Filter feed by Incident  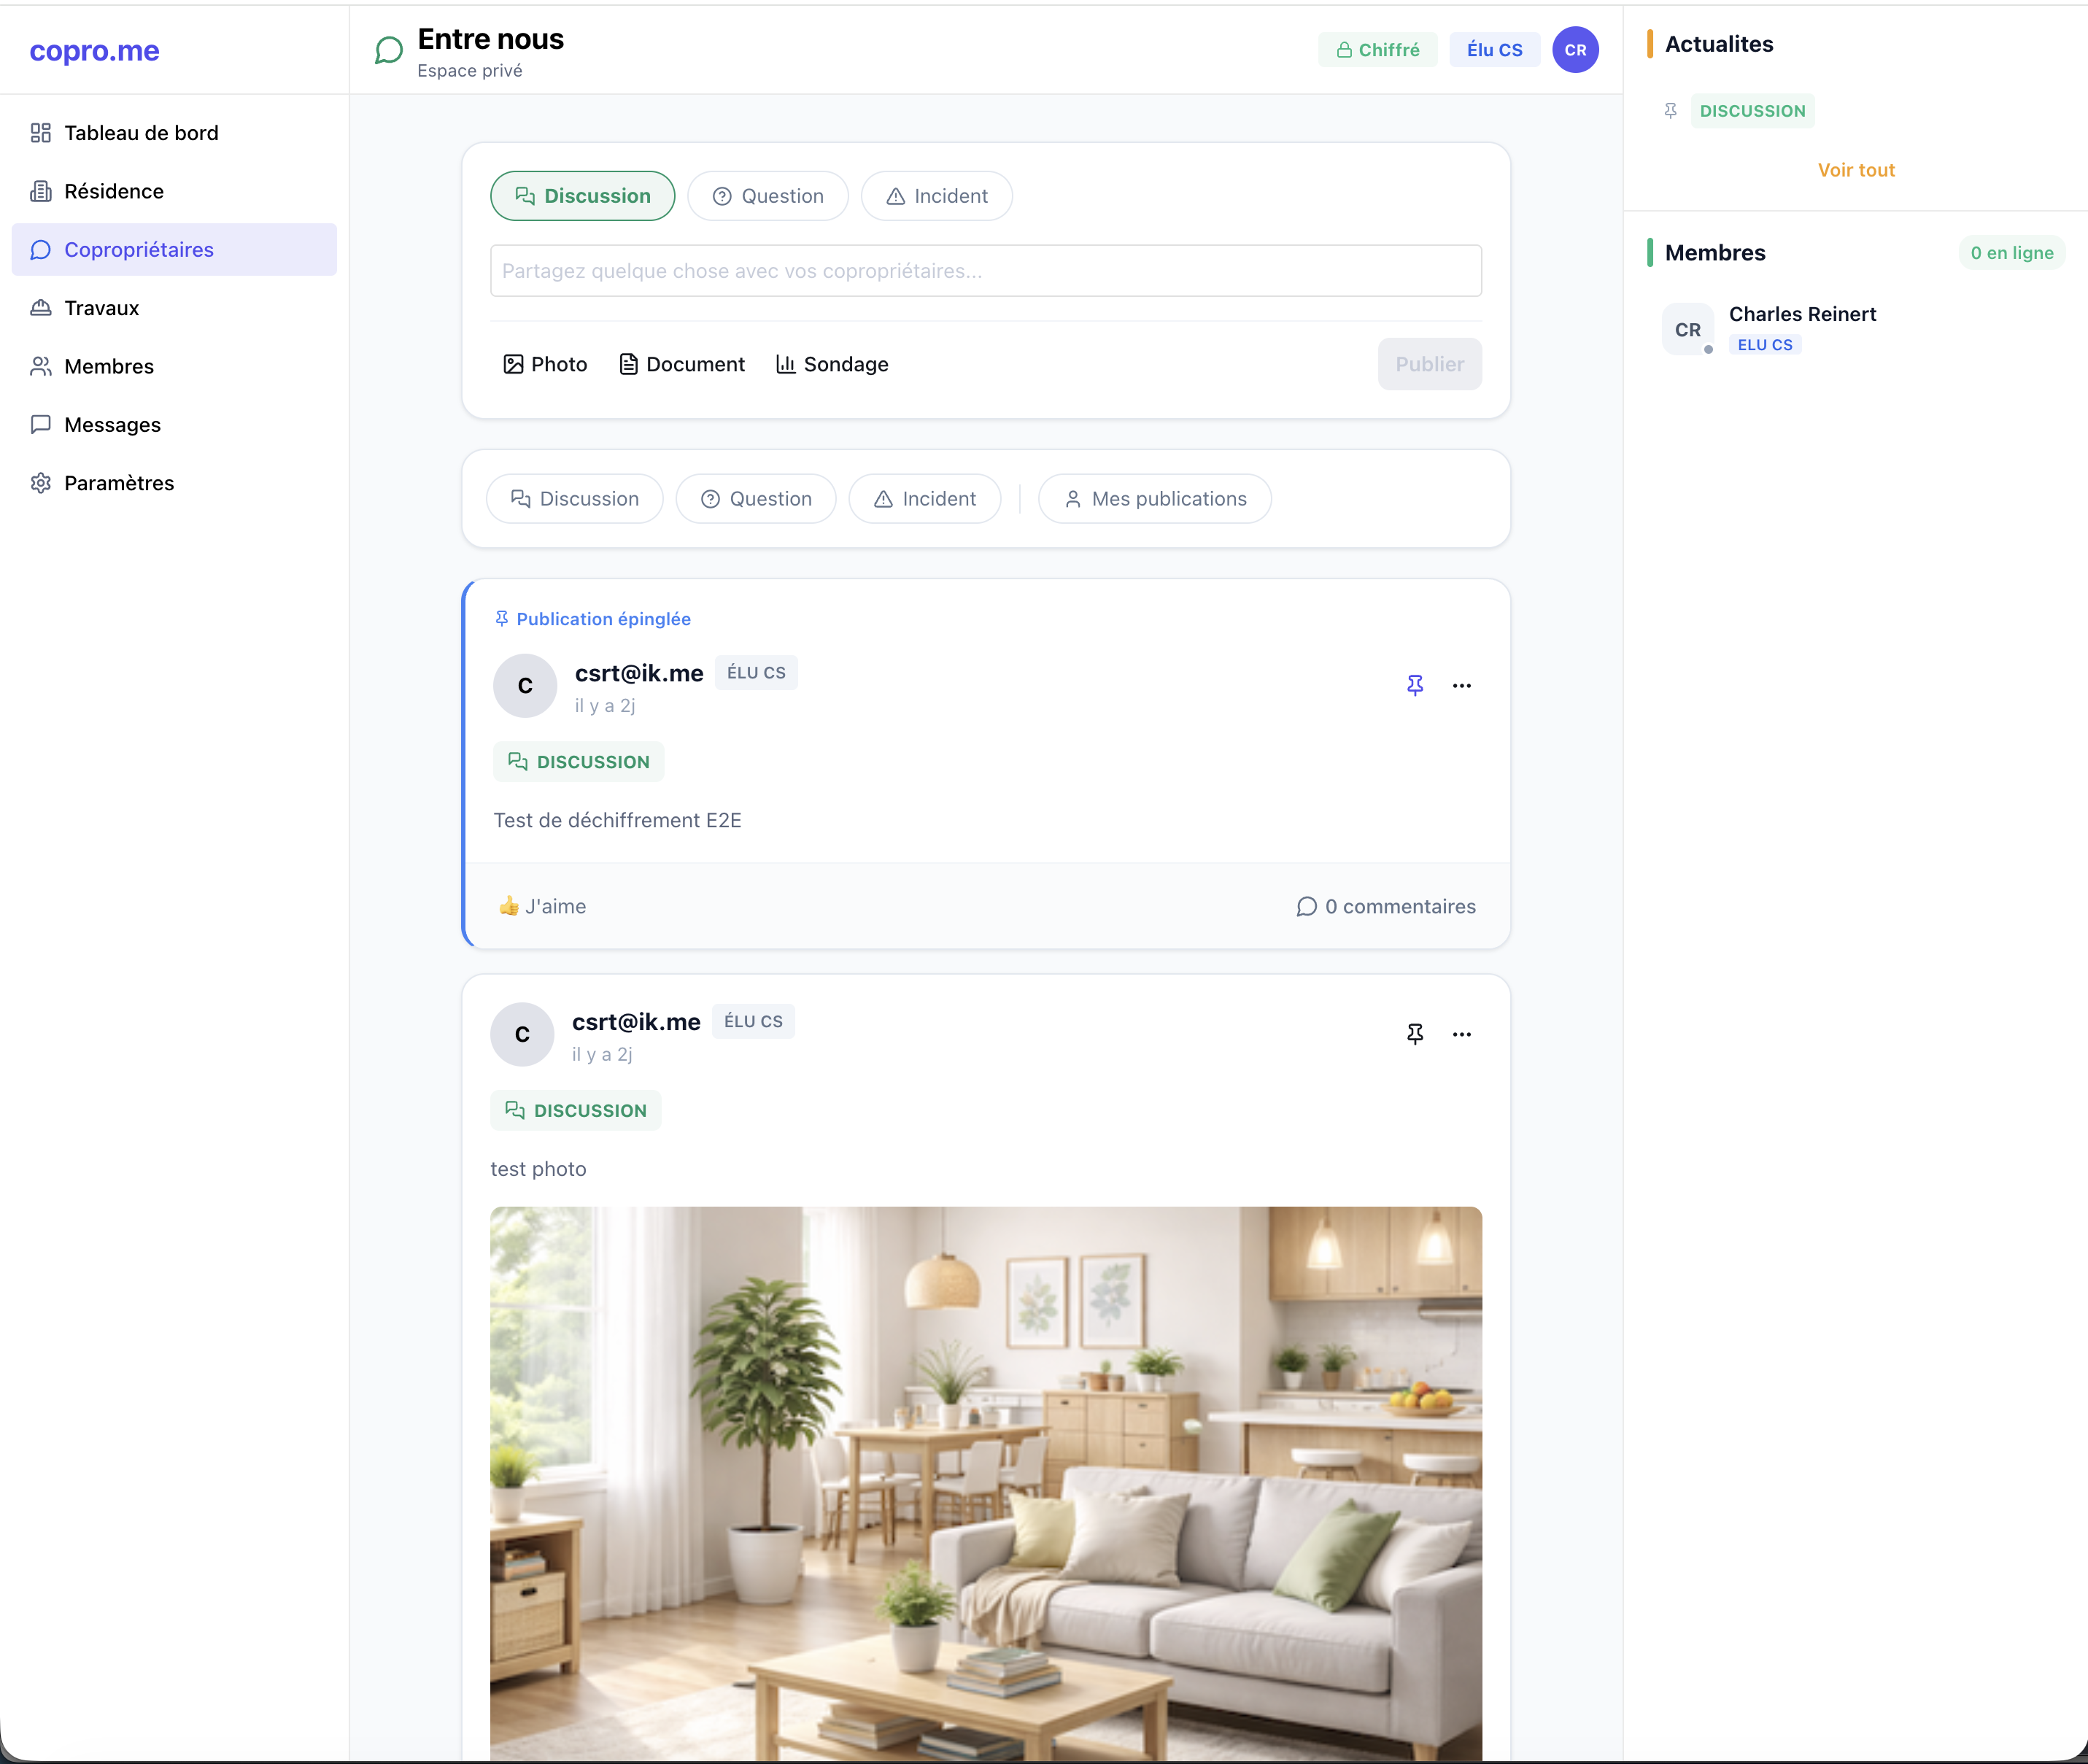point(924,498)
